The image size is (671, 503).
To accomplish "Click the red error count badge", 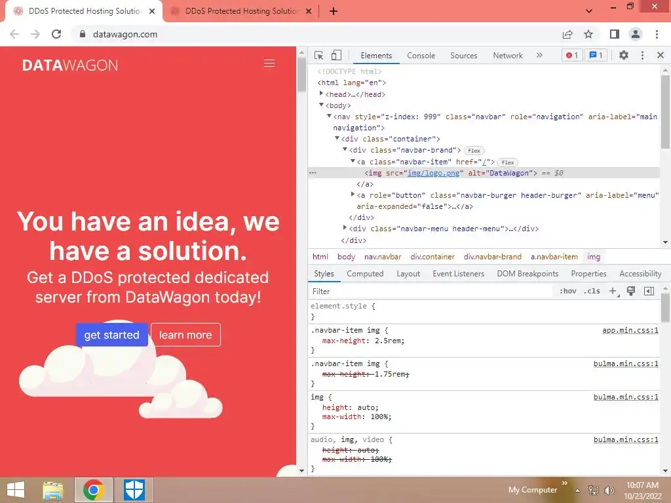I will pyautogui.click(x=572, y=55).
